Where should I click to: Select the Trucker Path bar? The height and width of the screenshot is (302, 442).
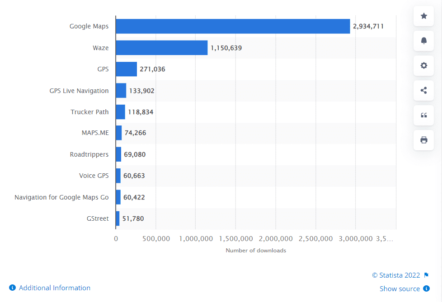pyautogui.click(x=120, y=112)
